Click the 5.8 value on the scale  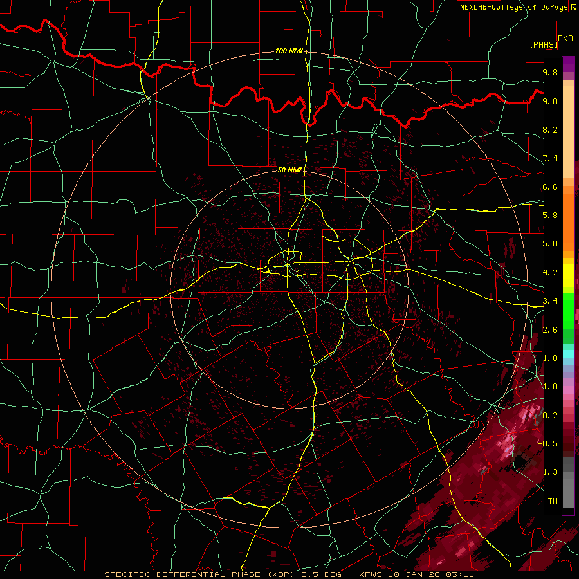[550, 216]
